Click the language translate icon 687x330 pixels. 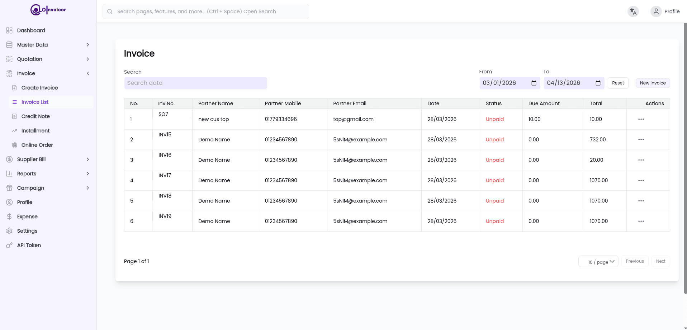coord(633,11)
